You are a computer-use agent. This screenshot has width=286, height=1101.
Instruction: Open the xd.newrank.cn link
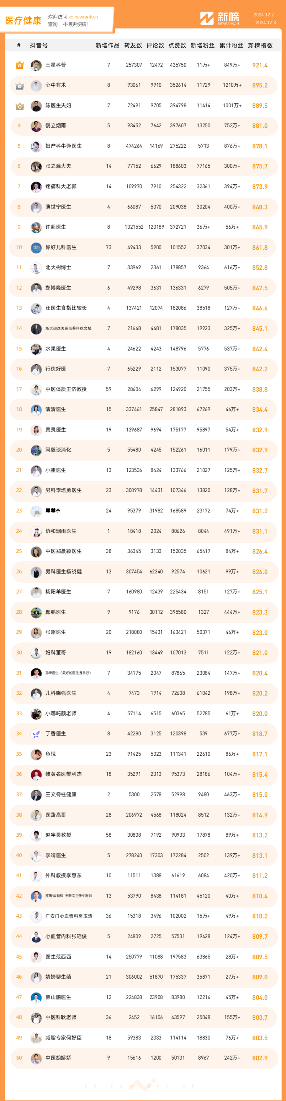coord(83,17)
